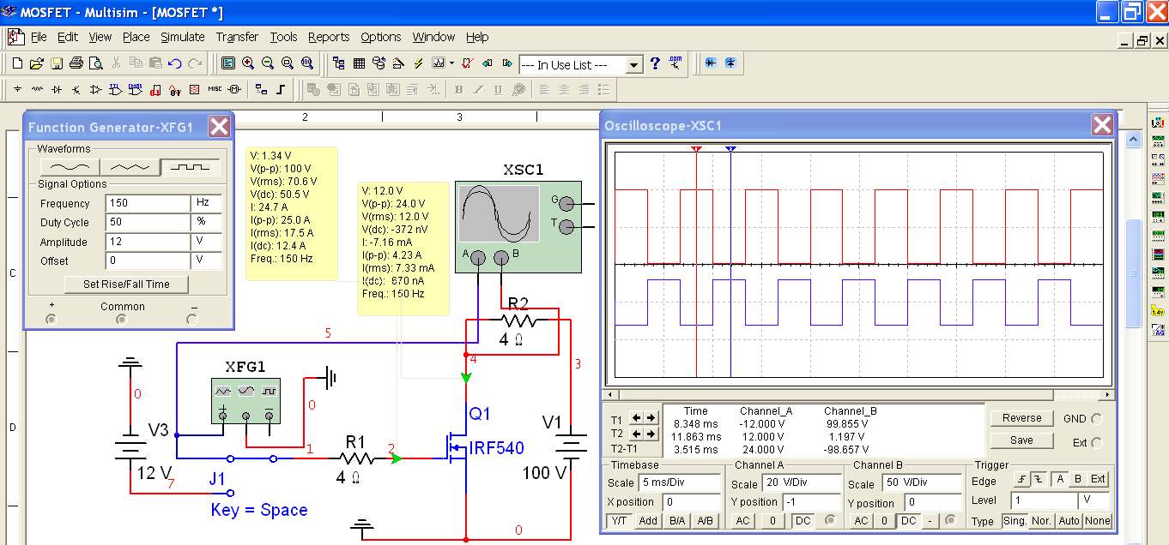
Task: Click the blue question mark Help icon
Action: (655, 63)
